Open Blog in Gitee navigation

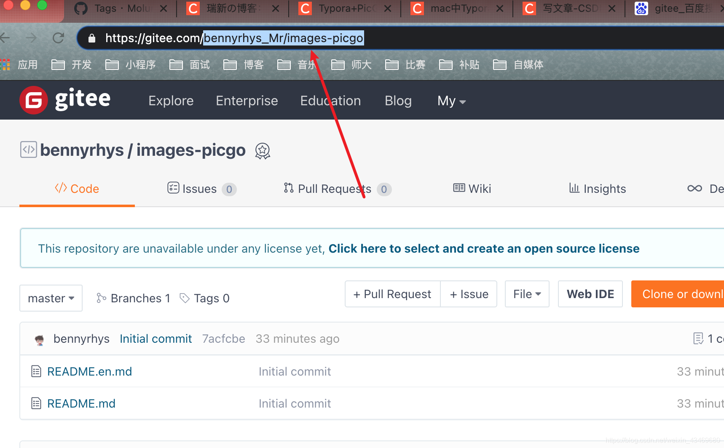tap(398, 101)
